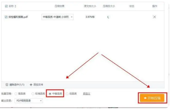Click the 体检福利指南.pdf file name
The height and width of the screenshot is (109, 175).
click(18, 17)
